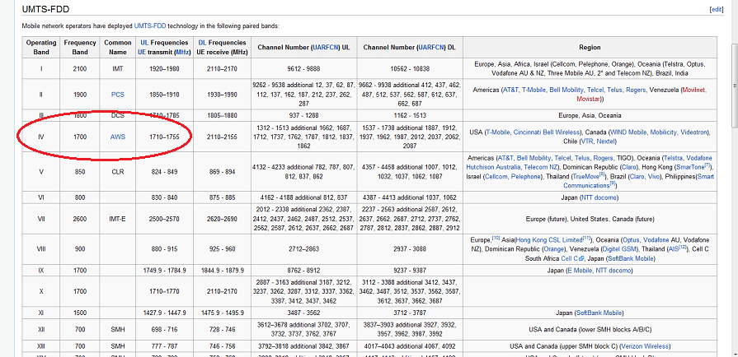Select the 1427.9 - 1447.9 frequencies cell

[x=164, y=313]
